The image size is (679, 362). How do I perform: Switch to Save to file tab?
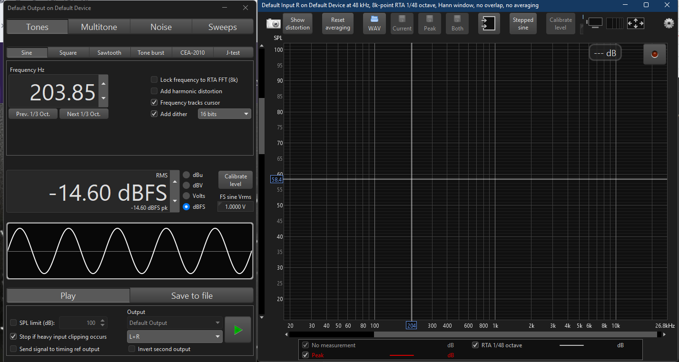coord(192,296)
